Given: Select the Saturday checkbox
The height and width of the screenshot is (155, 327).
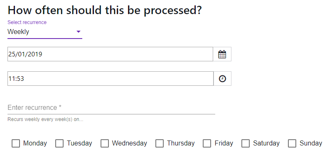Looking at the screenshot, I should [246, 143].
